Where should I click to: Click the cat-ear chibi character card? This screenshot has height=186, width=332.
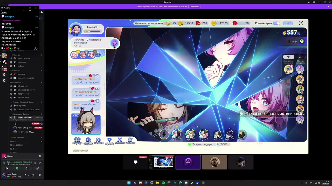86,124
